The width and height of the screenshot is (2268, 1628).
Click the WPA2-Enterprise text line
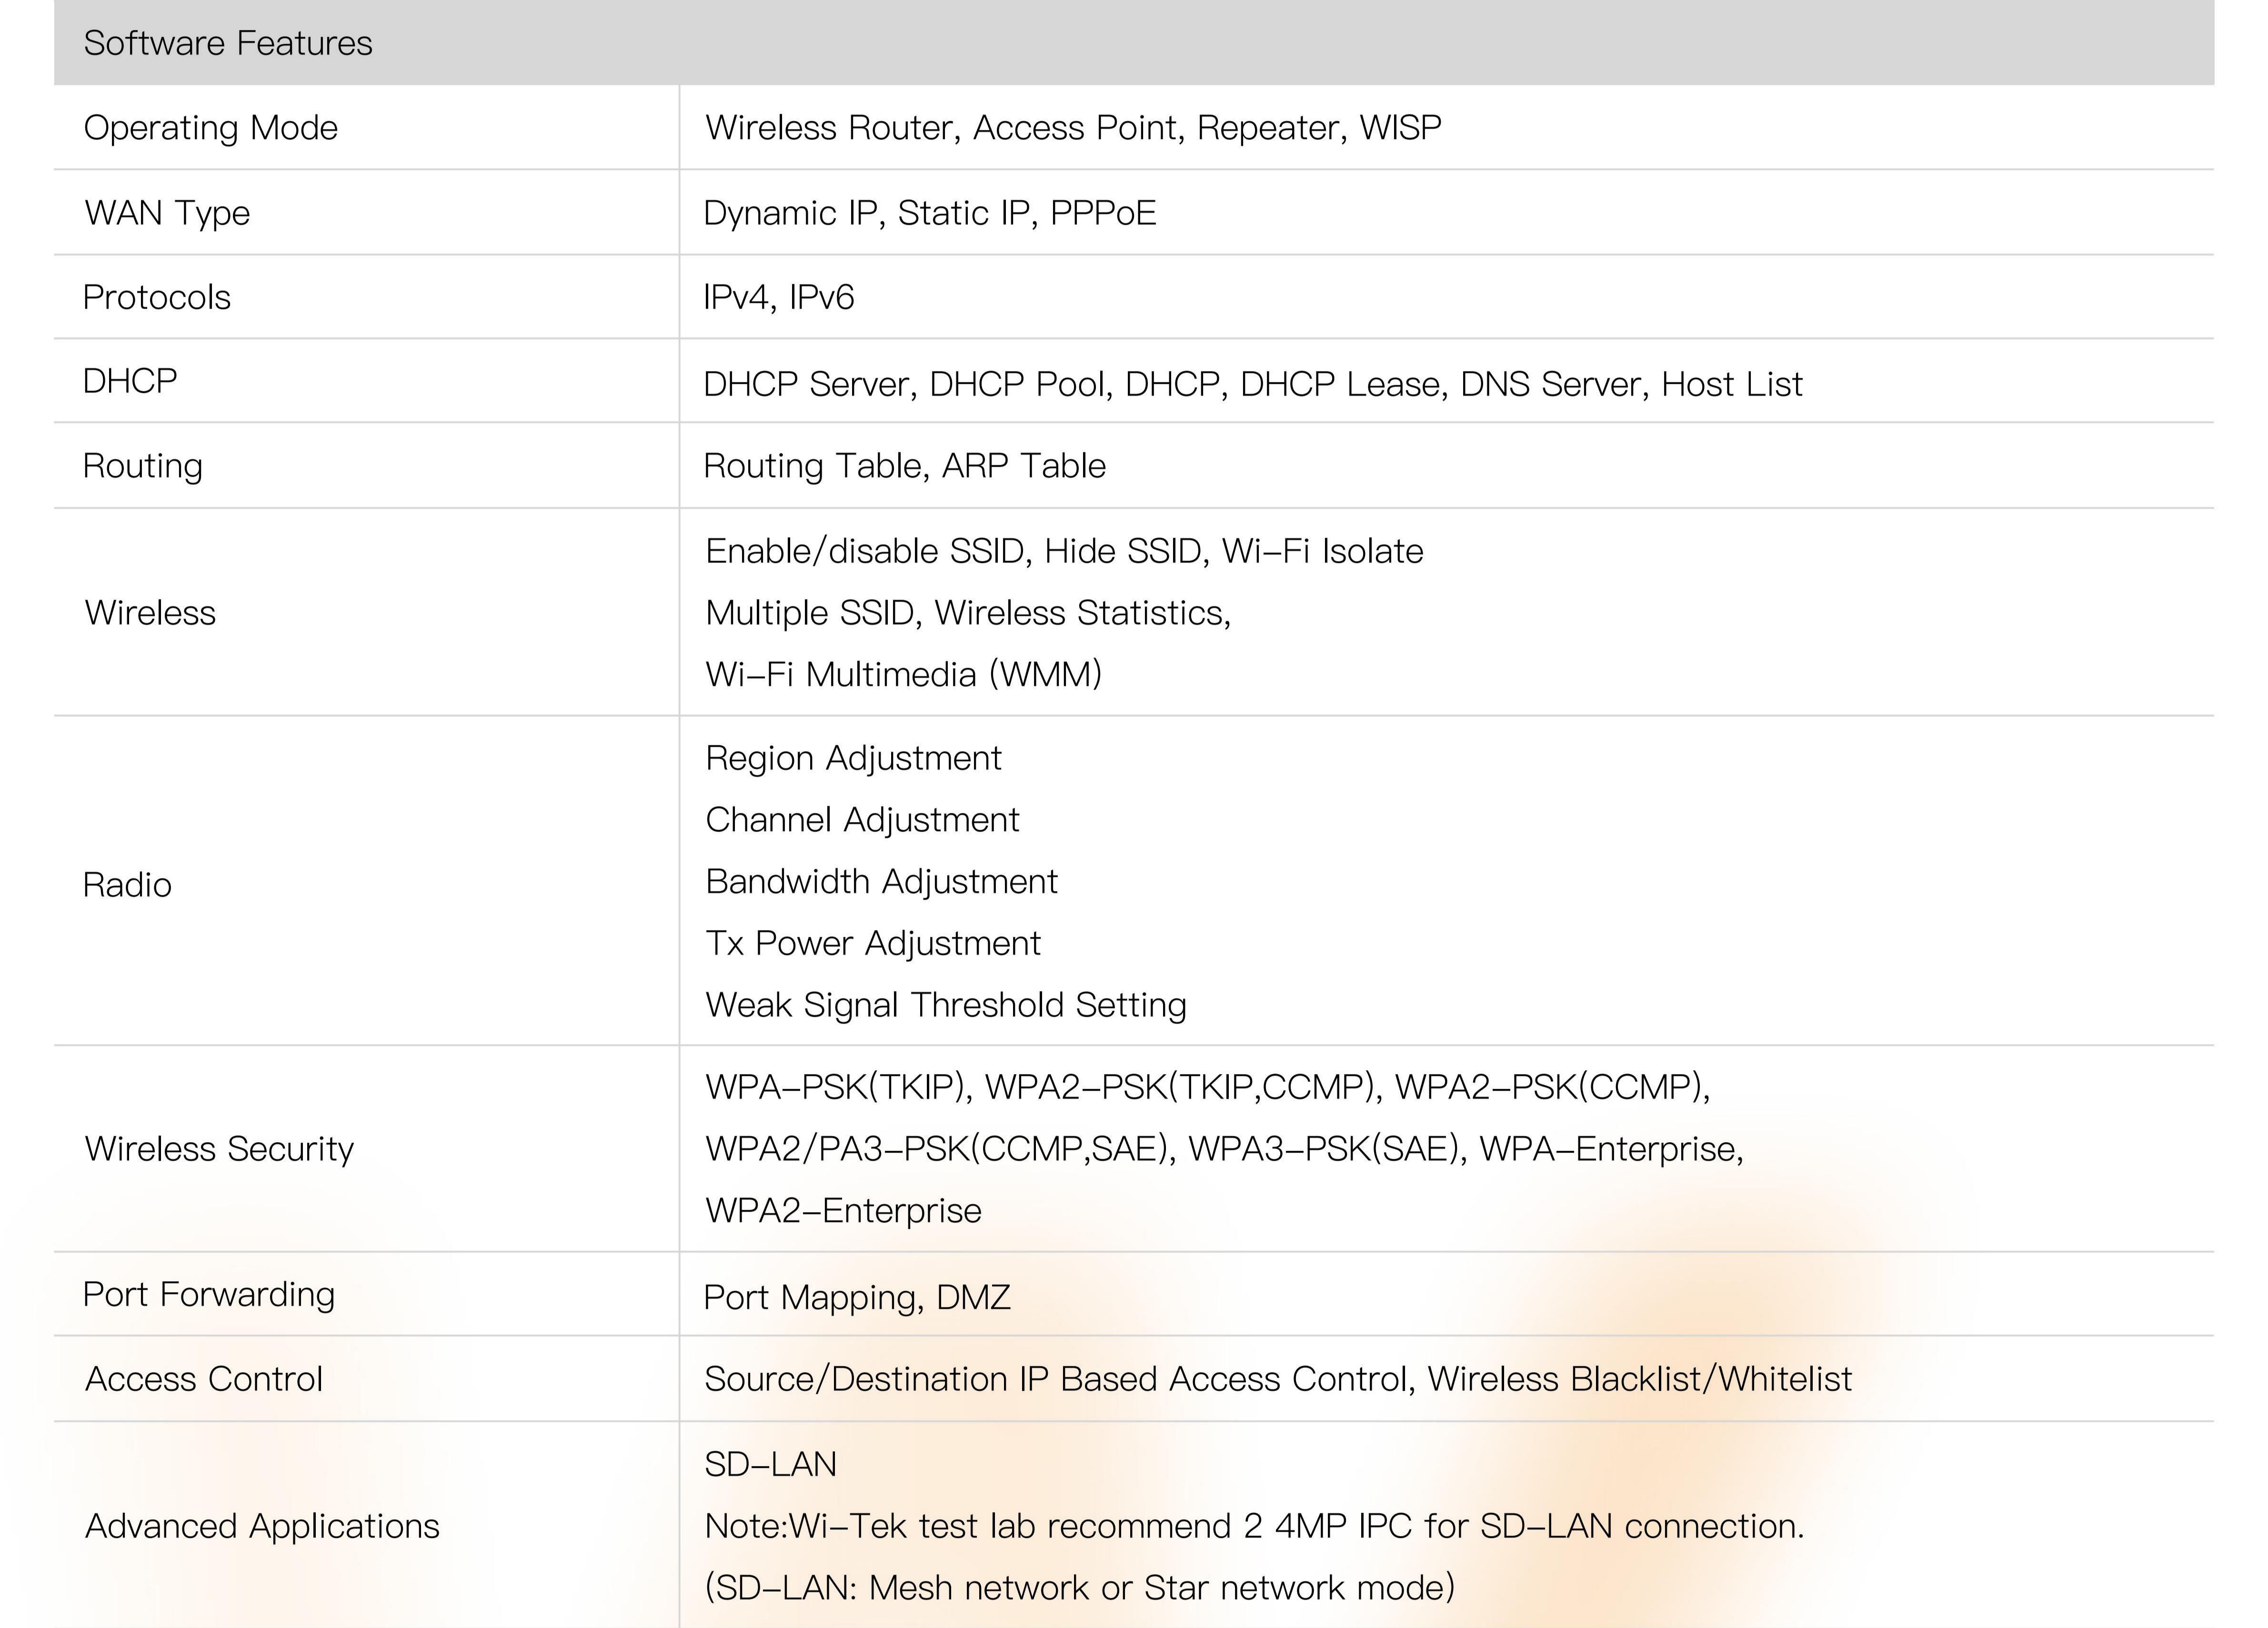(843, 1211)
